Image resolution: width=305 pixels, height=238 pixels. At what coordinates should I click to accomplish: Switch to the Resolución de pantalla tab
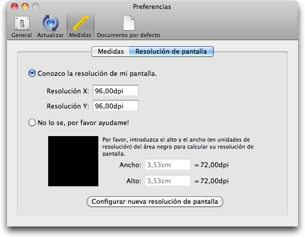click(x=172, y=52)
